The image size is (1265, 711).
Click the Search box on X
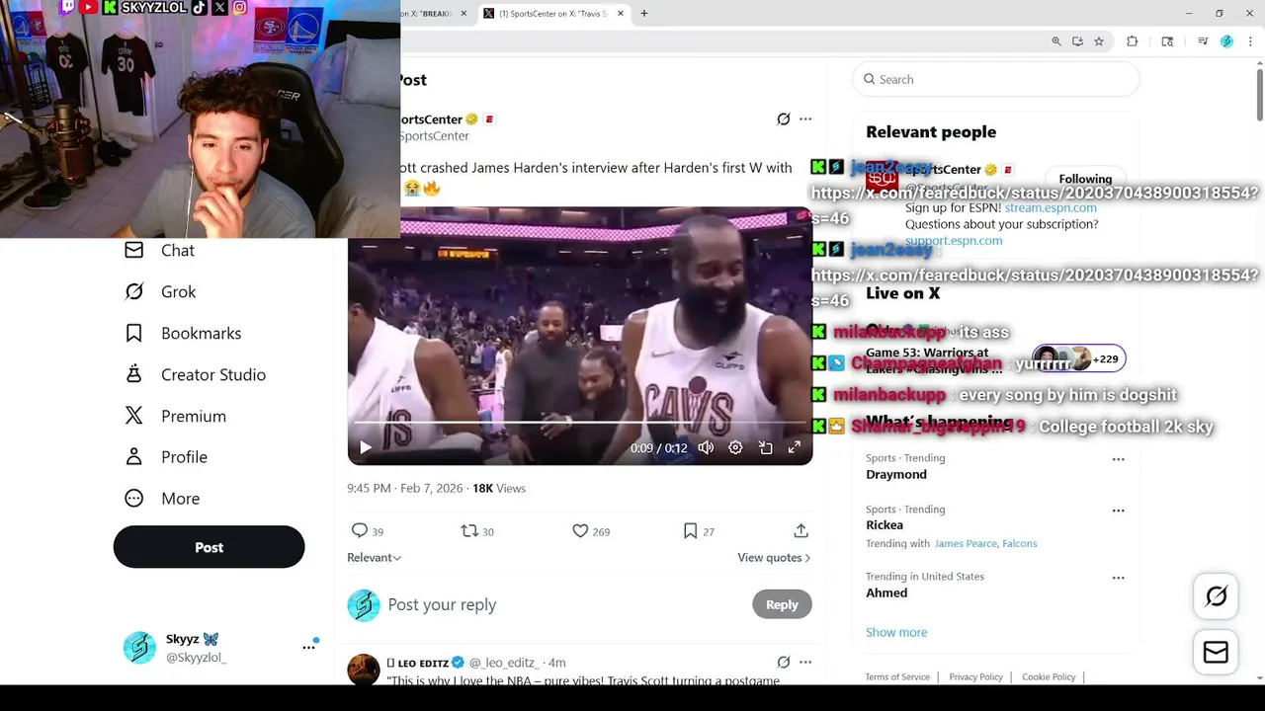pyautogui.click(x=996, y=79)
